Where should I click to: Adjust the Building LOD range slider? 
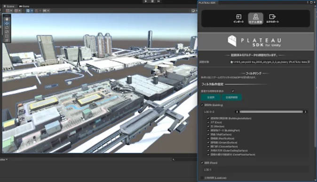[271, 112]
